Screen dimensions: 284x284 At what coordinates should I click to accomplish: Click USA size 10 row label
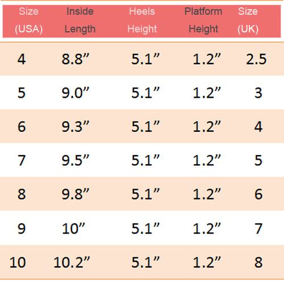[x=18, y=262]
